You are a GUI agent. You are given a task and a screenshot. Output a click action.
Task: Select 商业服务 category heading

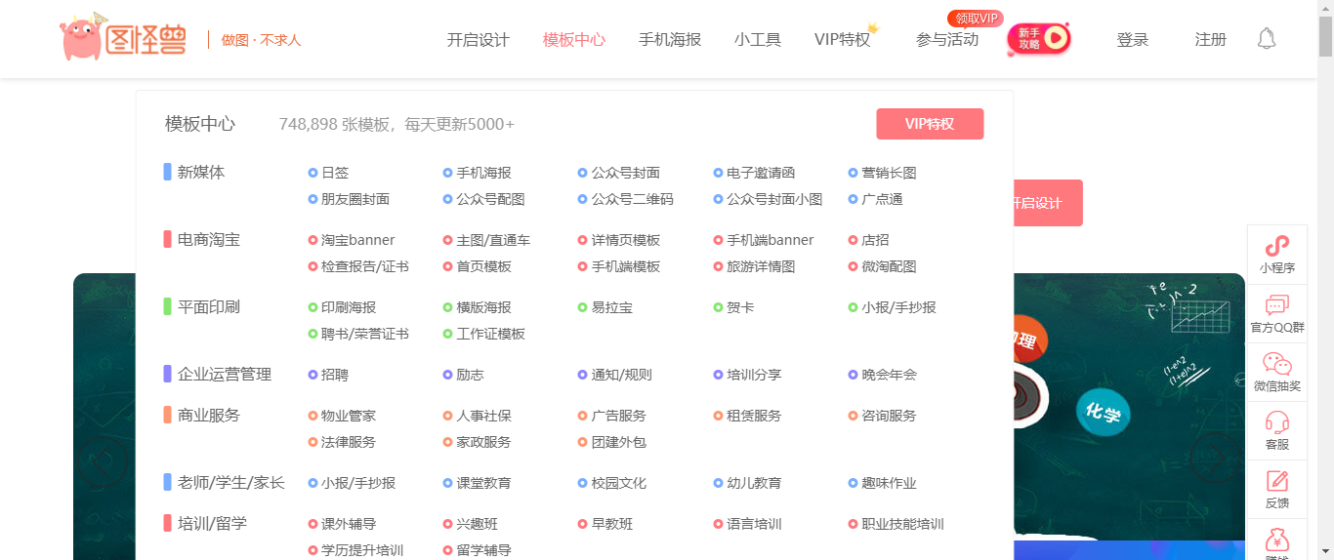(x=209, y=415)
